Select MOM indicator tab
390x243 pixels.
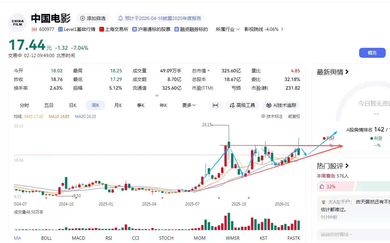coord(199,238)
